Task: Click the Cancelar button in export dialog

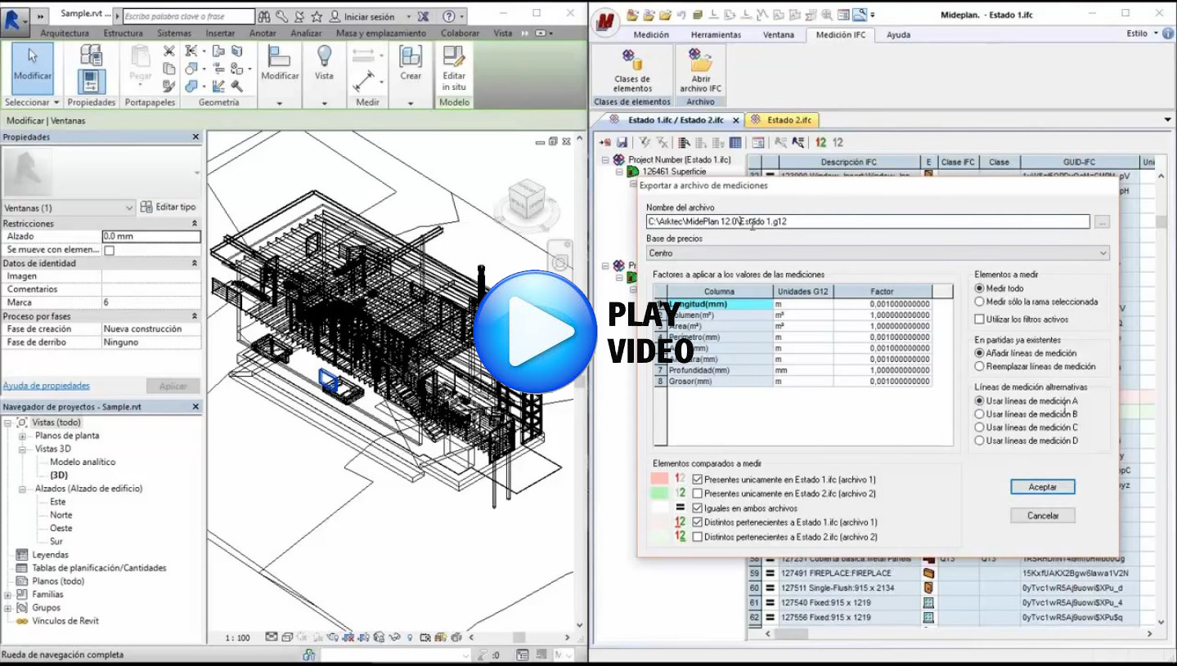Action: point(1042,516)
